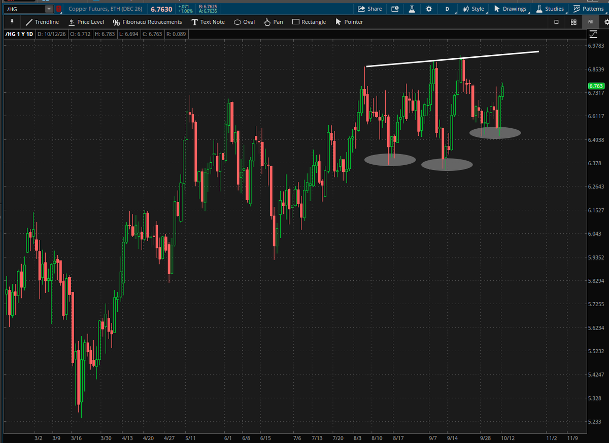
Task: Select the Trendline drawing tool
Action: click(x=42, y=22)
